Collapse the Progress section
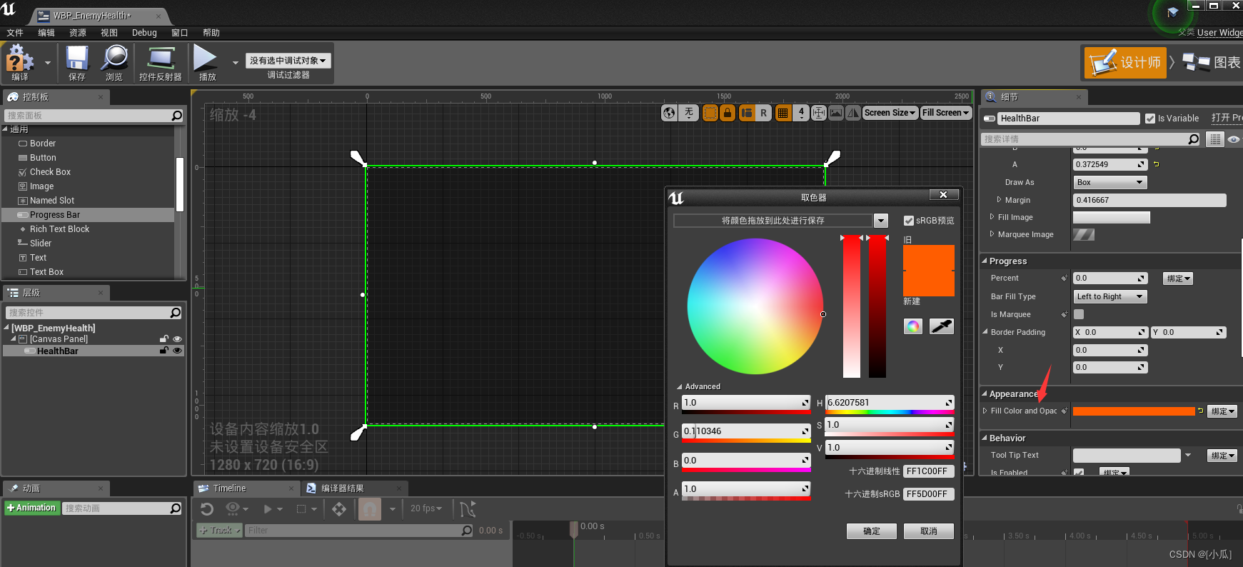This screenshot has height=567, width=1243. coord(985,261)
